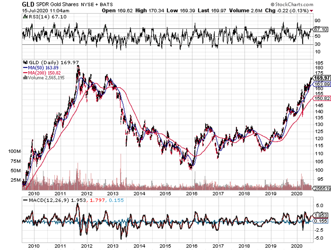Click the 150.82 MA(200) price tag

[x=322, y=98]
